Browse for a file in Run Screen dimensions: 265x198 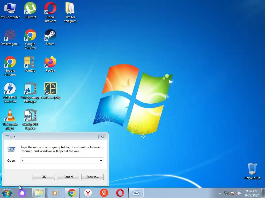pyautogui.click(x=92, y=177)
